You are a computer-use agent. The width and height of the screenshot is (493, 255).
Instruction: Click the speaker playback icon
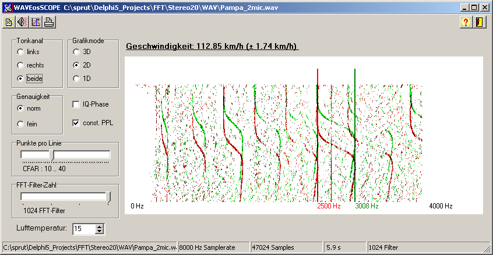tap(22, 23)
